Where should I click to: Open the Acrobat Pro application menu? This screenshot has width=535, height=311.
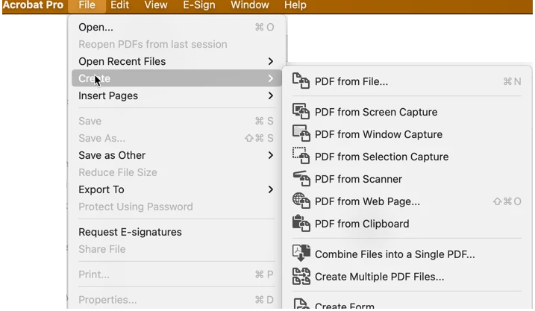[33, 5]
